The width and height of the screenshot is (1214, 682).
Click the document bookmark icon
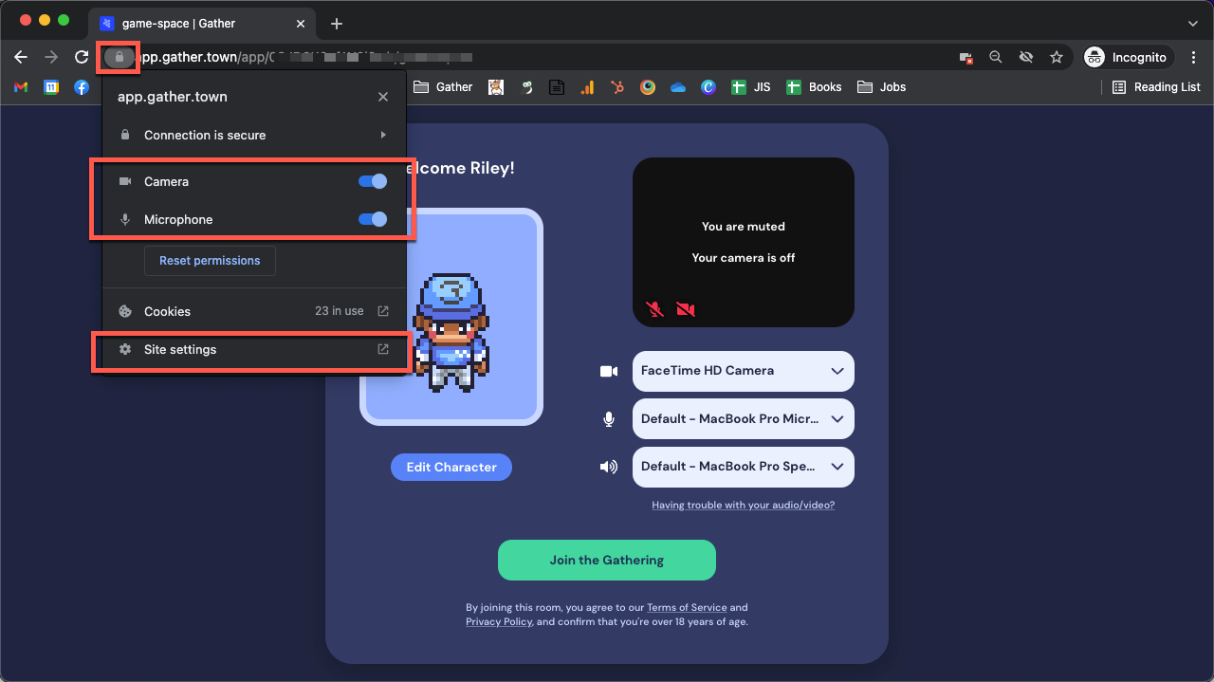[x=557, y=87]
